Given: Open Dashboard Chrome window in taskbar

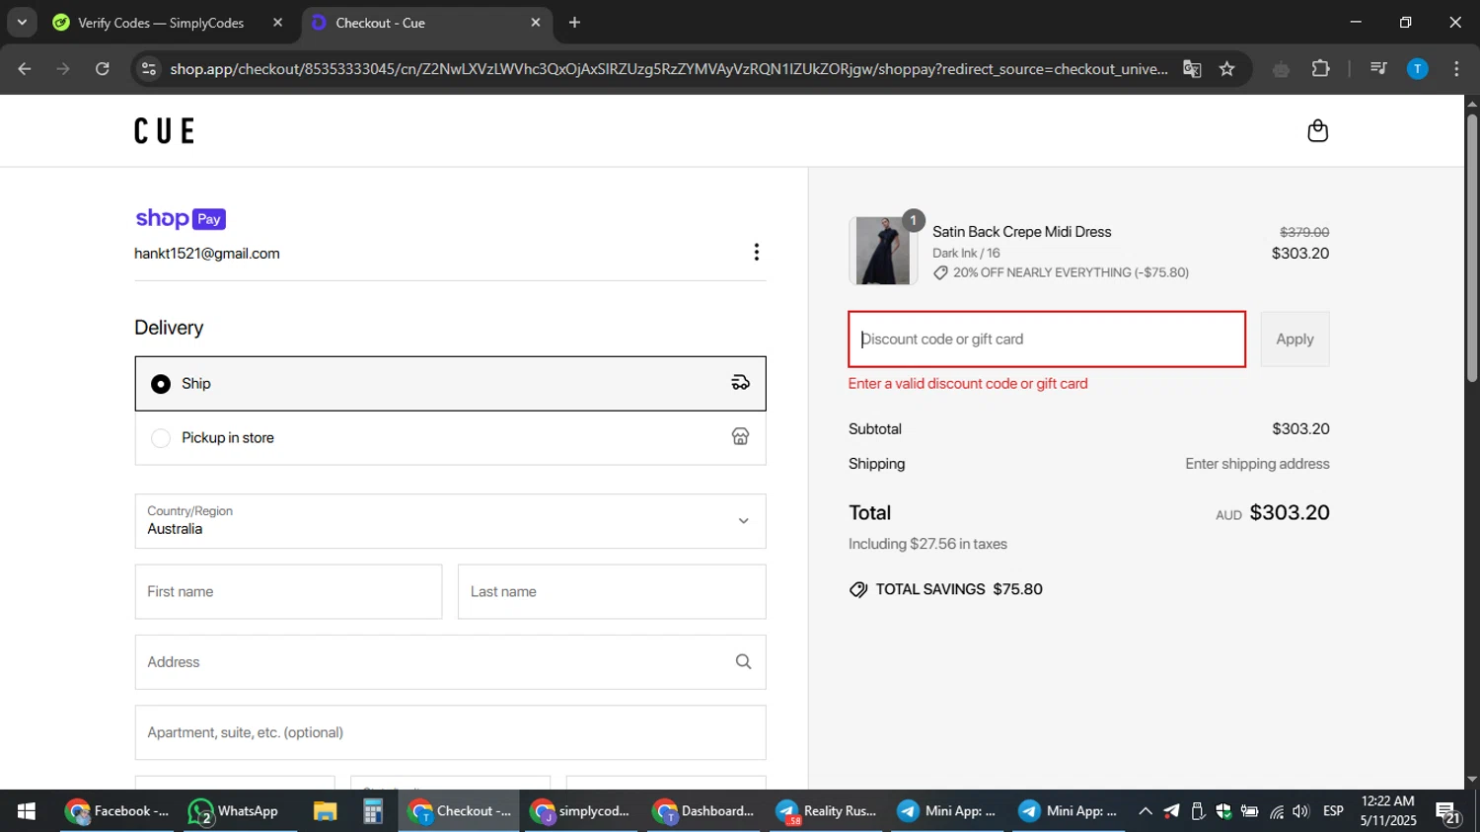Looking at the screenshot, I should 704,811.
